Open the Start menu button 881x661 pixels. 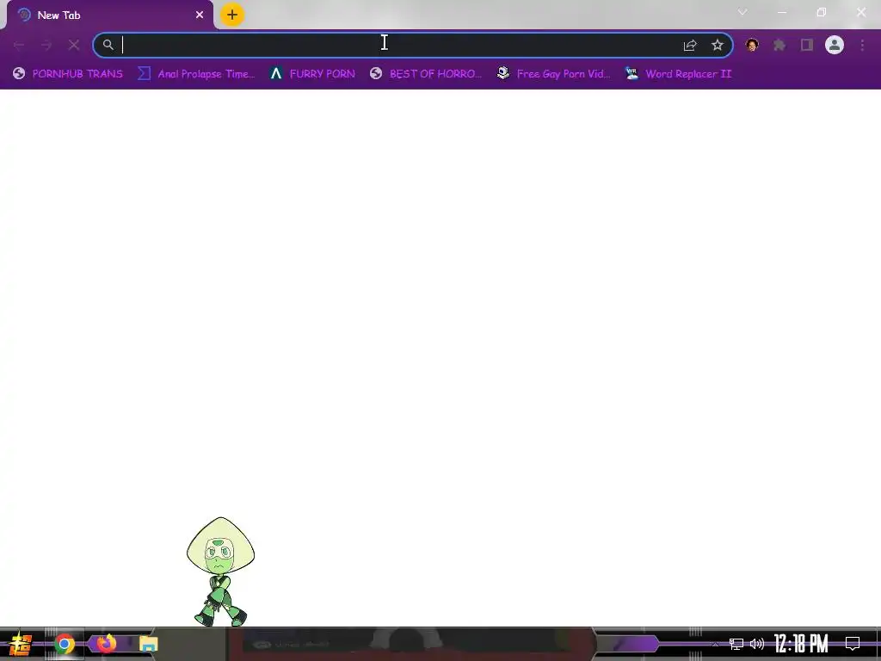click(x=21, y=644)
